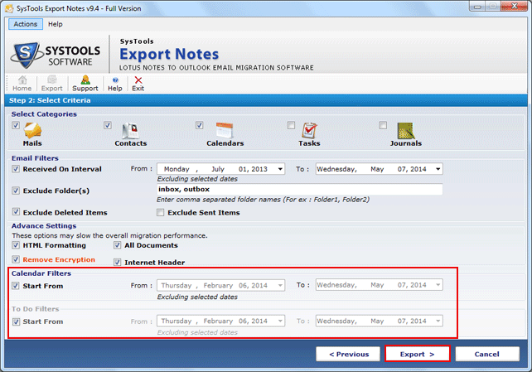Check the Tasks category checkbox
Screen dimensions: 532x372
click(x=291, y=125)
